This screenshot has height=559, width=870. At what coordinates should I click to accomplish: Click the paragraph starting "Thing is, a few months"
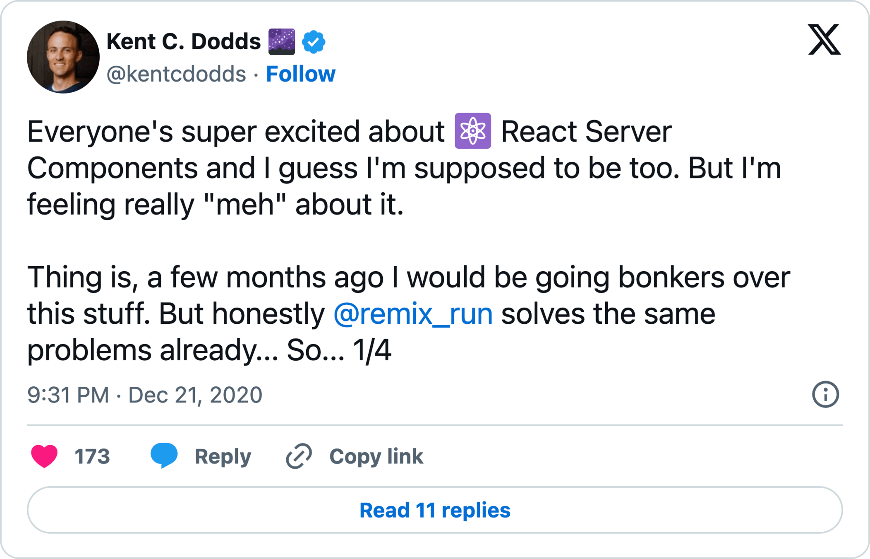408,313
